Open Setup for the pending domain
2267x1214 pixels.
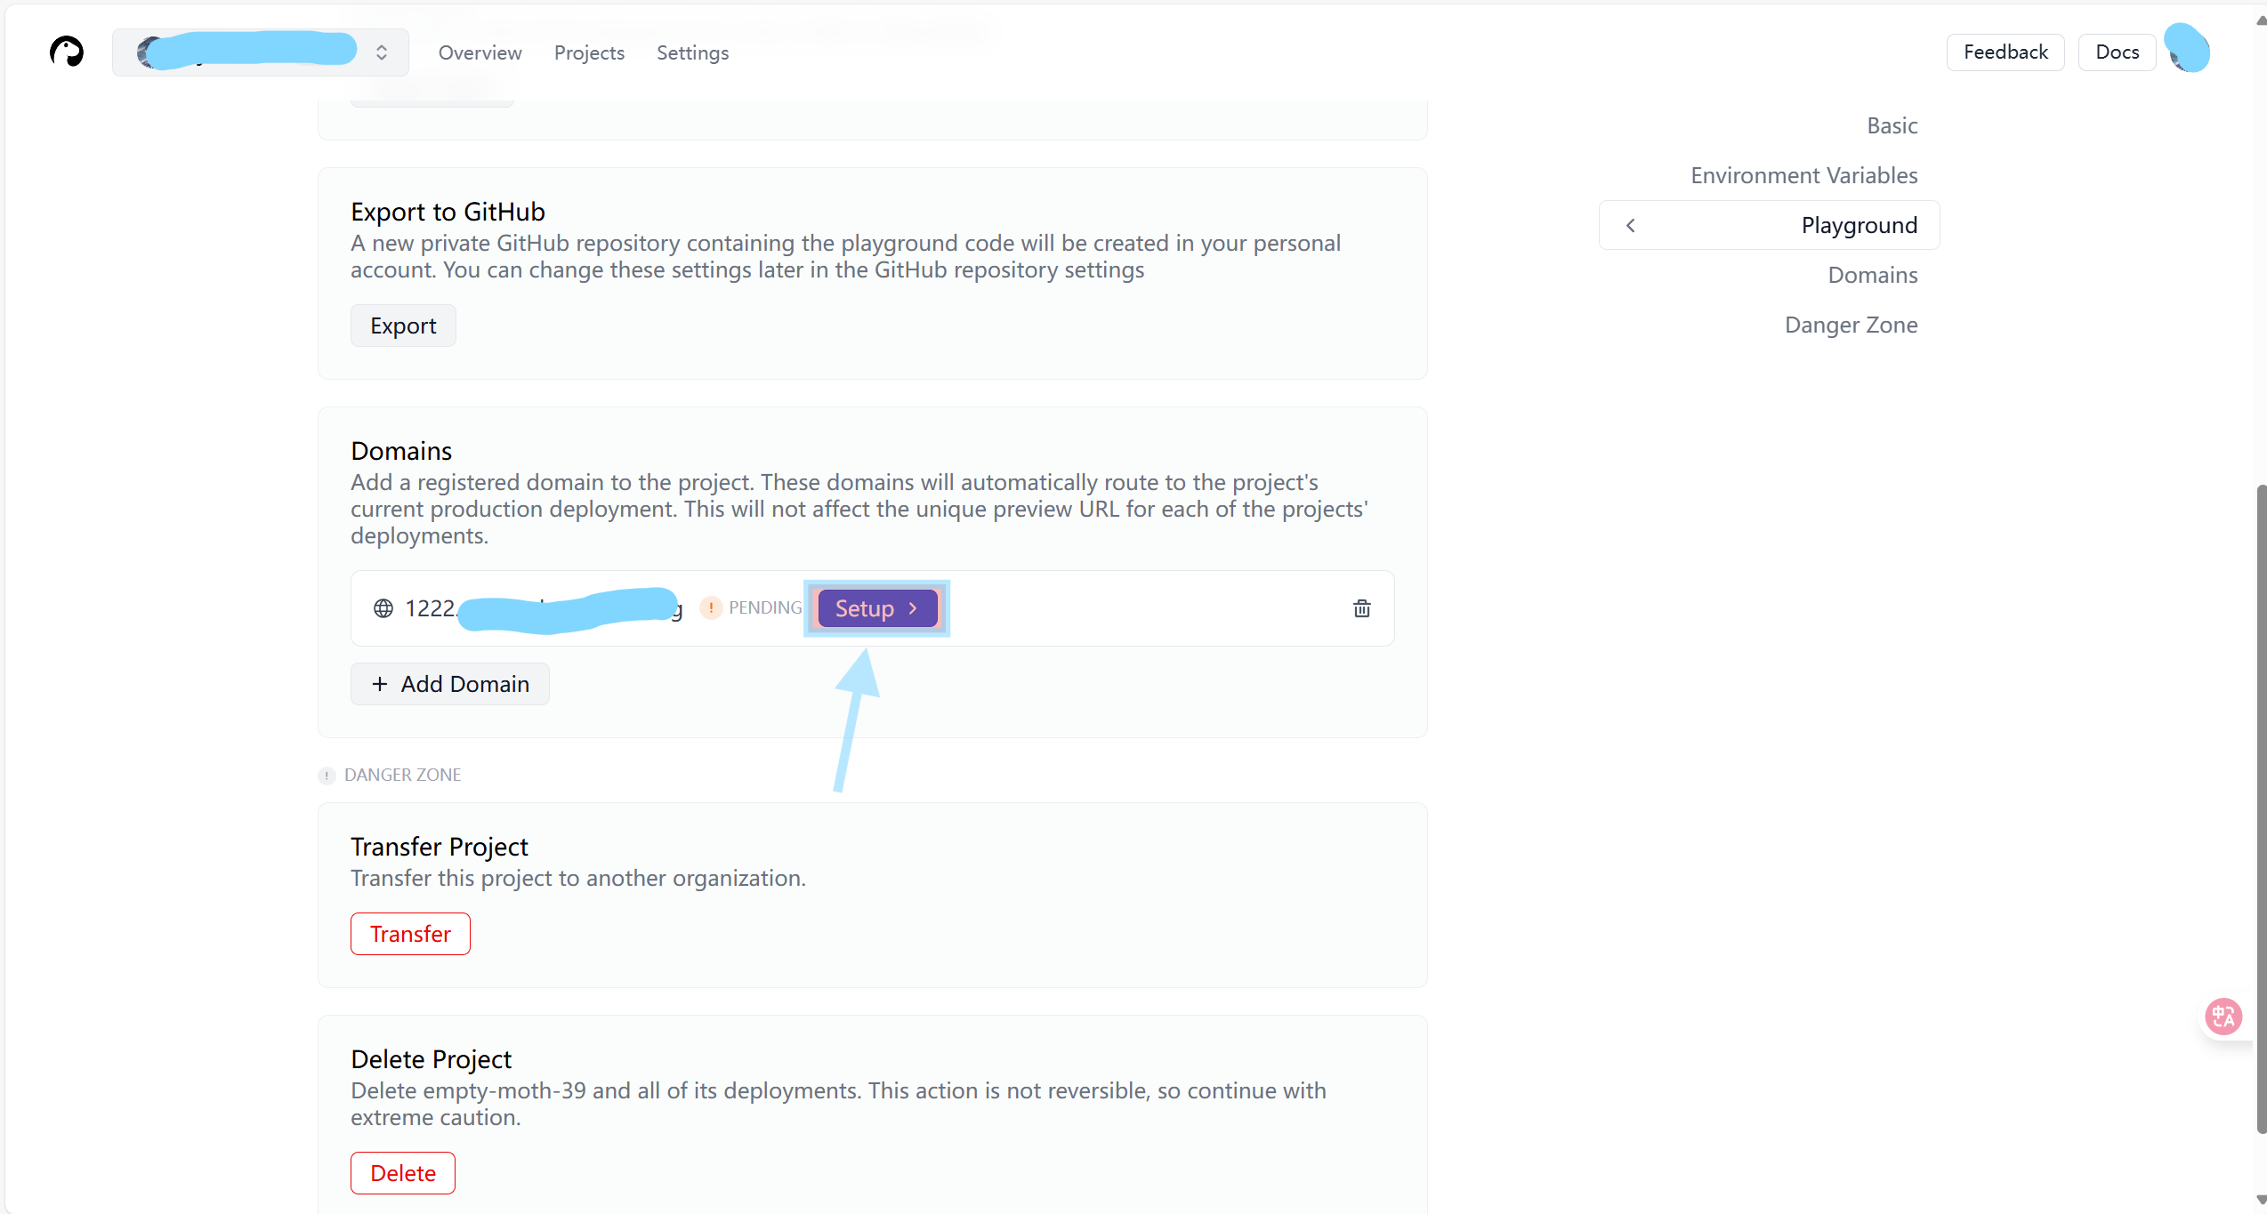tap(877, 608)
